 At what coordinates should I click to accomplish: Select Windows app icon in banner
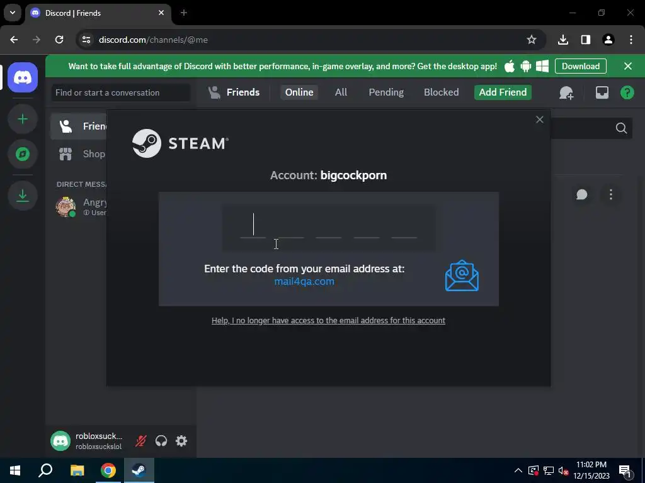click(542, 66)
